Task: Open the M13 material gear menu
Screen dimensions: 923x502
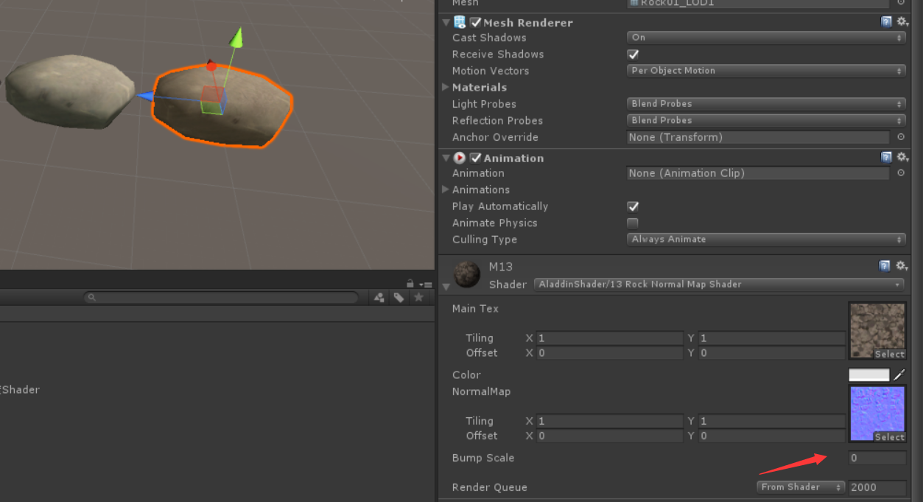Action: [x=902, y=265]
